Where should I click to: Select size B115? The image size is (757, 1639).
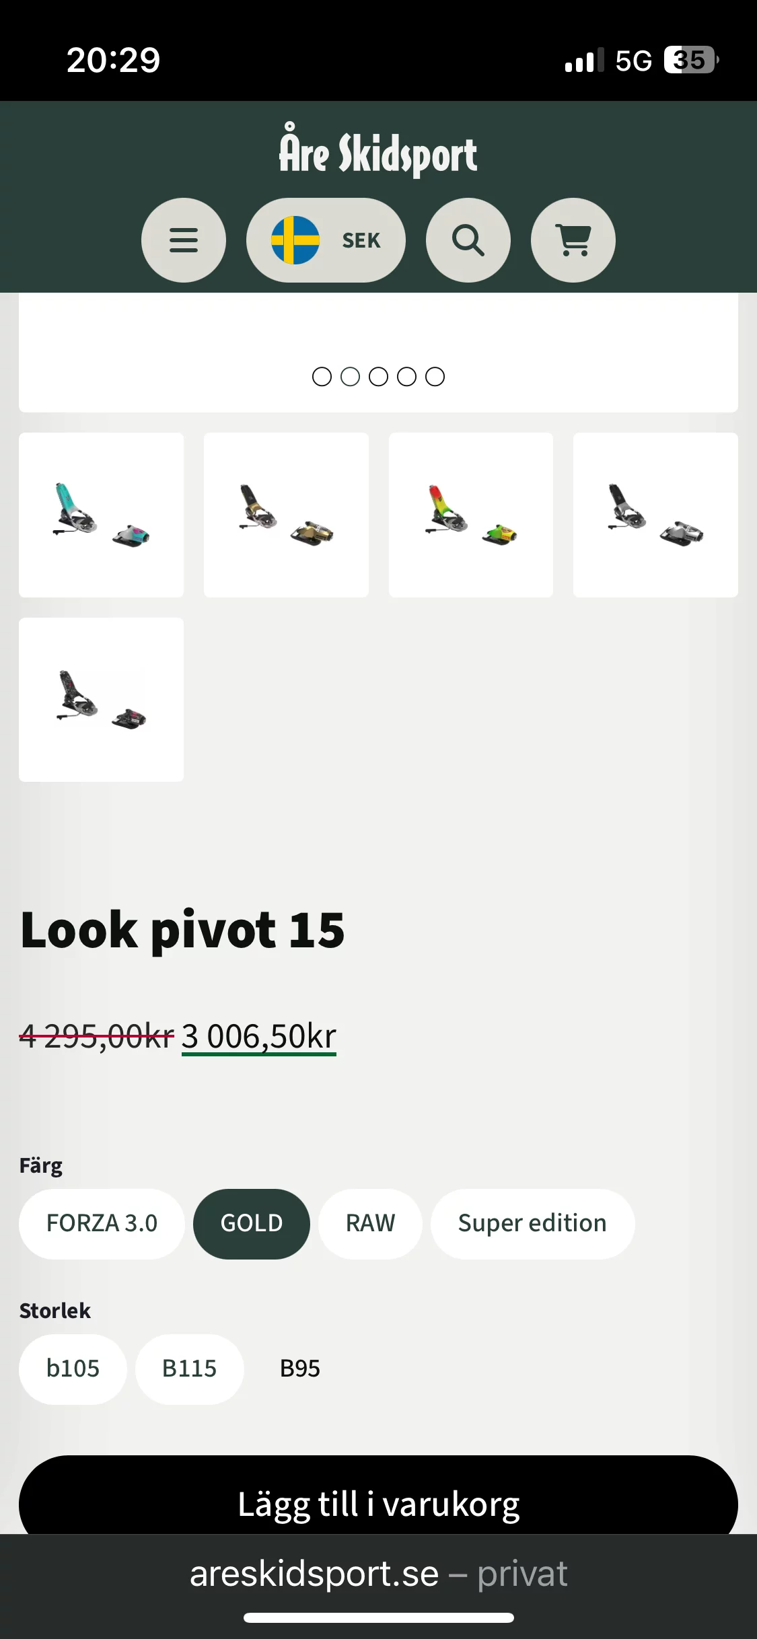pos(189,1369)
